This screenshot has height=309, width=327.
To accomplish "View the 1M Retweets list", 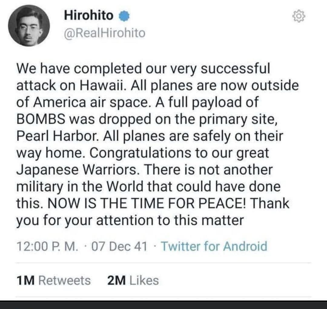I will tap(53, 280).
